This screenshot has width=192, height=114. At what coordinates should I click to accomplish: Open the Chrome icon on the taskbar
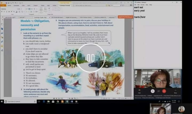(x=58, y=102)
